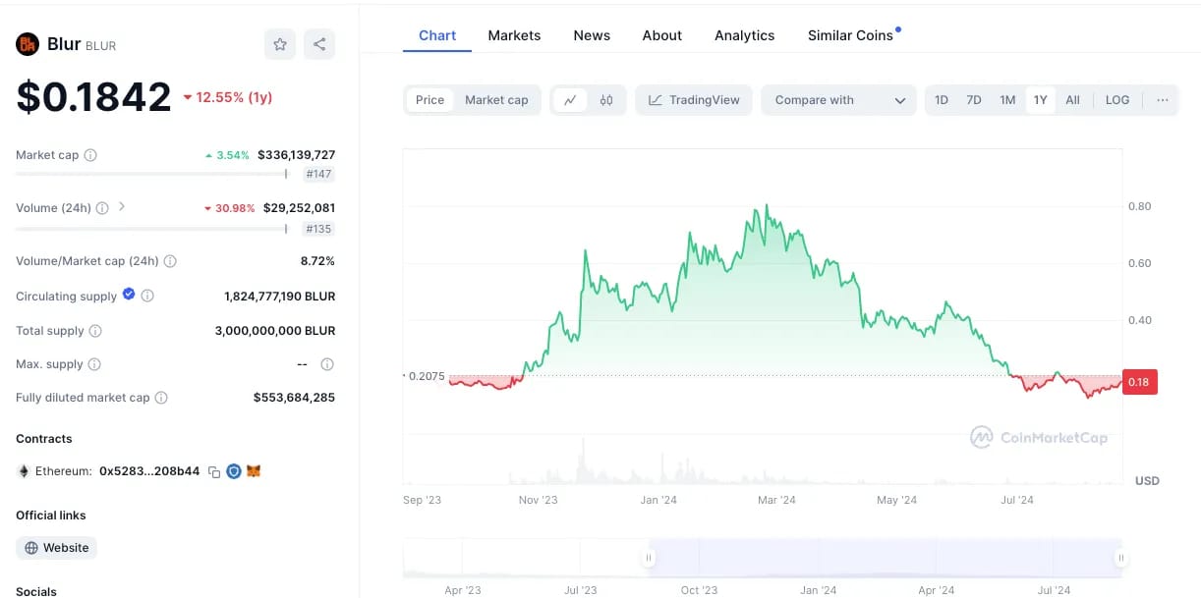This screenshot has height=598, width=1201.
Task: Switch chart to candlestick view icon
Action: [606, 100]
